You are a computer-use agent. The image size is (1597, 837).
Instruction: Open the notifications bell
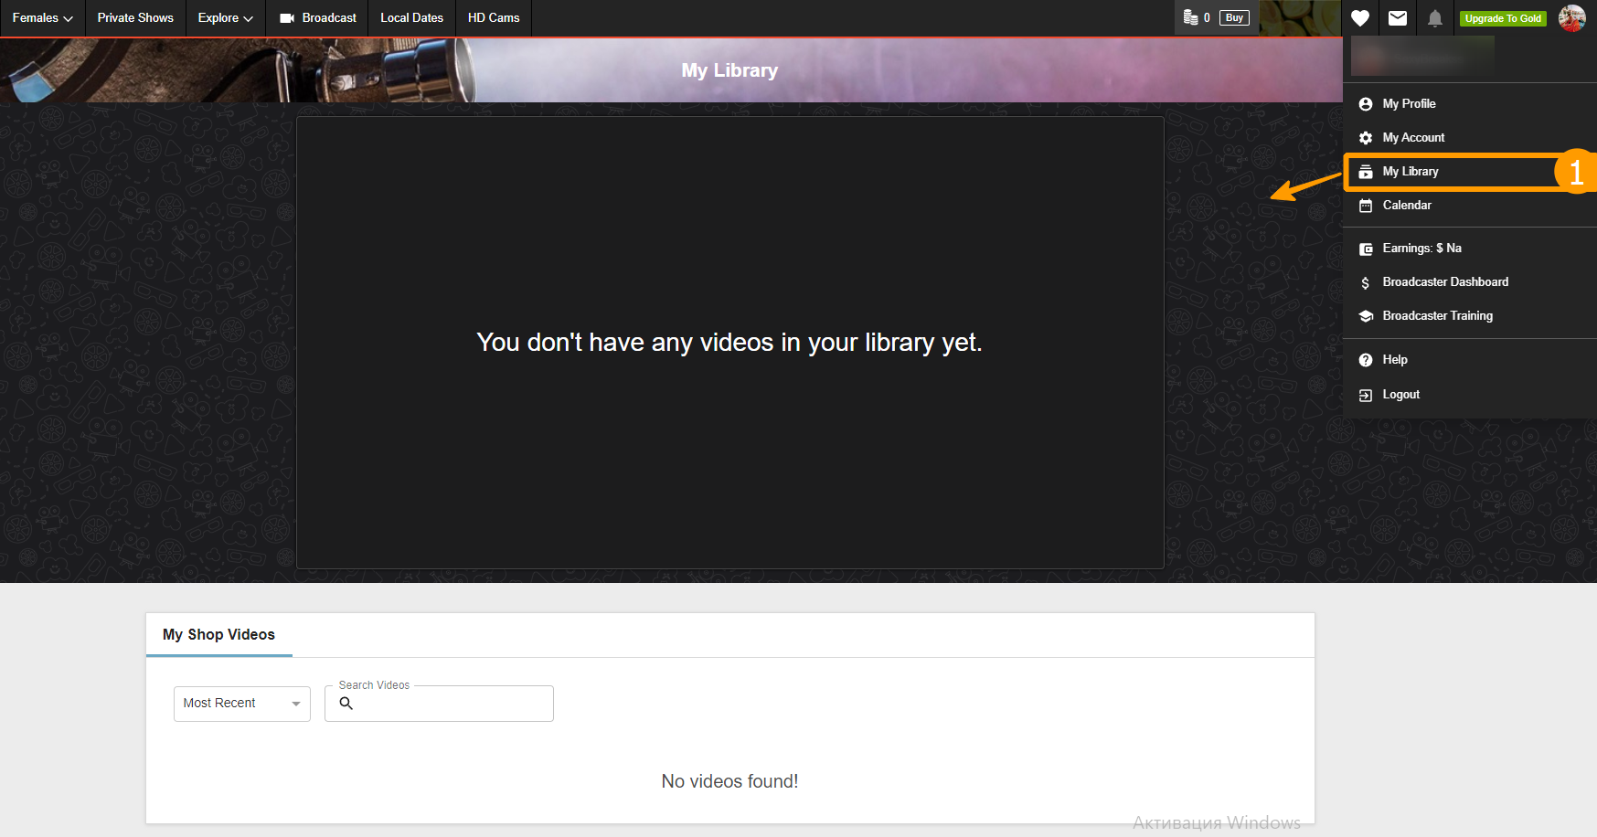(1435, 18)
